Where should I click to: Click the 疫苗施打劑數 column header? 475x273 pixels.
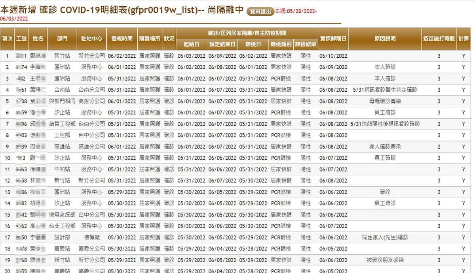click(439, 39)
